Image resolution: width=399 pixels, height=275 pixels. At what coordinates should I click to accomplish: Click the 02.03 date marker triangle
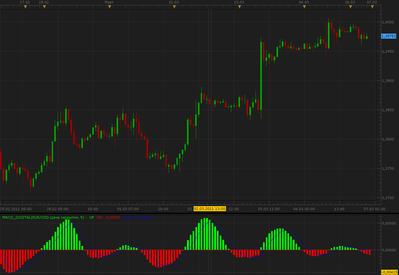(174, 7)
